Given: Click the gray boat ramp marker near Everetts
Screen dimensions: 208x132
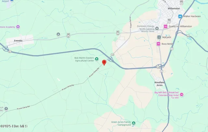Looking at the screenshot, I should click(58, 34).
